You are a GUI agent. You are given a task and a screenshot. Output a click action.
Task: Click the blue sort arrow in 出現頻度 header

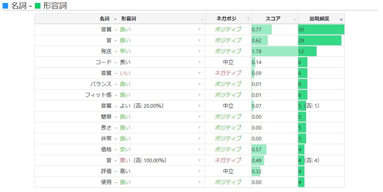click(x=341, y=20)
